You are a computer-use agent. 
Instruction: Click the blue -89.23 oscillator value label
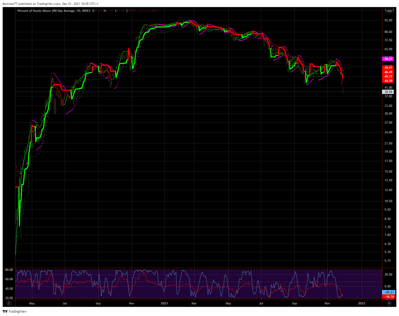click(388, 292)
